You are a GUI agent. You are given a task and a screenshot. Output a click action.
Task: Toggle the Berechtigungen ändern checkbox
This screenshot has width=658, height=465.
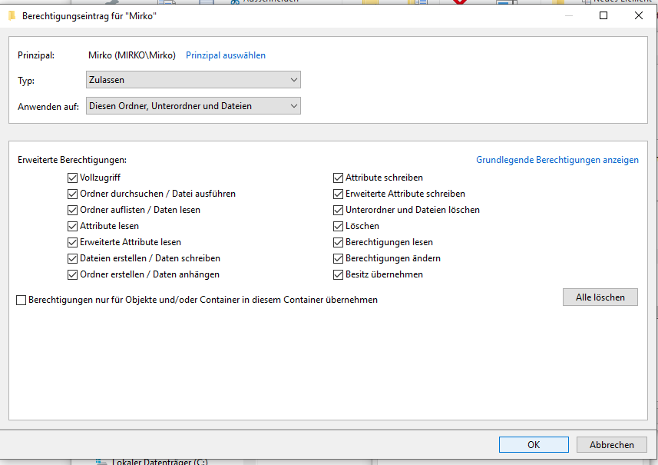(x=339, y=258)
